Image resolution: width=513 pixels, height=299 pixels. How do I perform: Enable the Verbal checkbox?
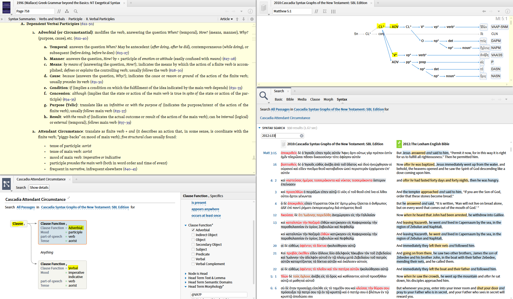193,259
